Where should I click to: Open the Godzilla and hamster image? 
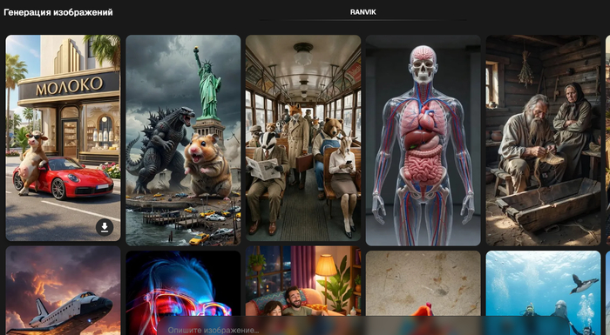click(x=183, y=140)
